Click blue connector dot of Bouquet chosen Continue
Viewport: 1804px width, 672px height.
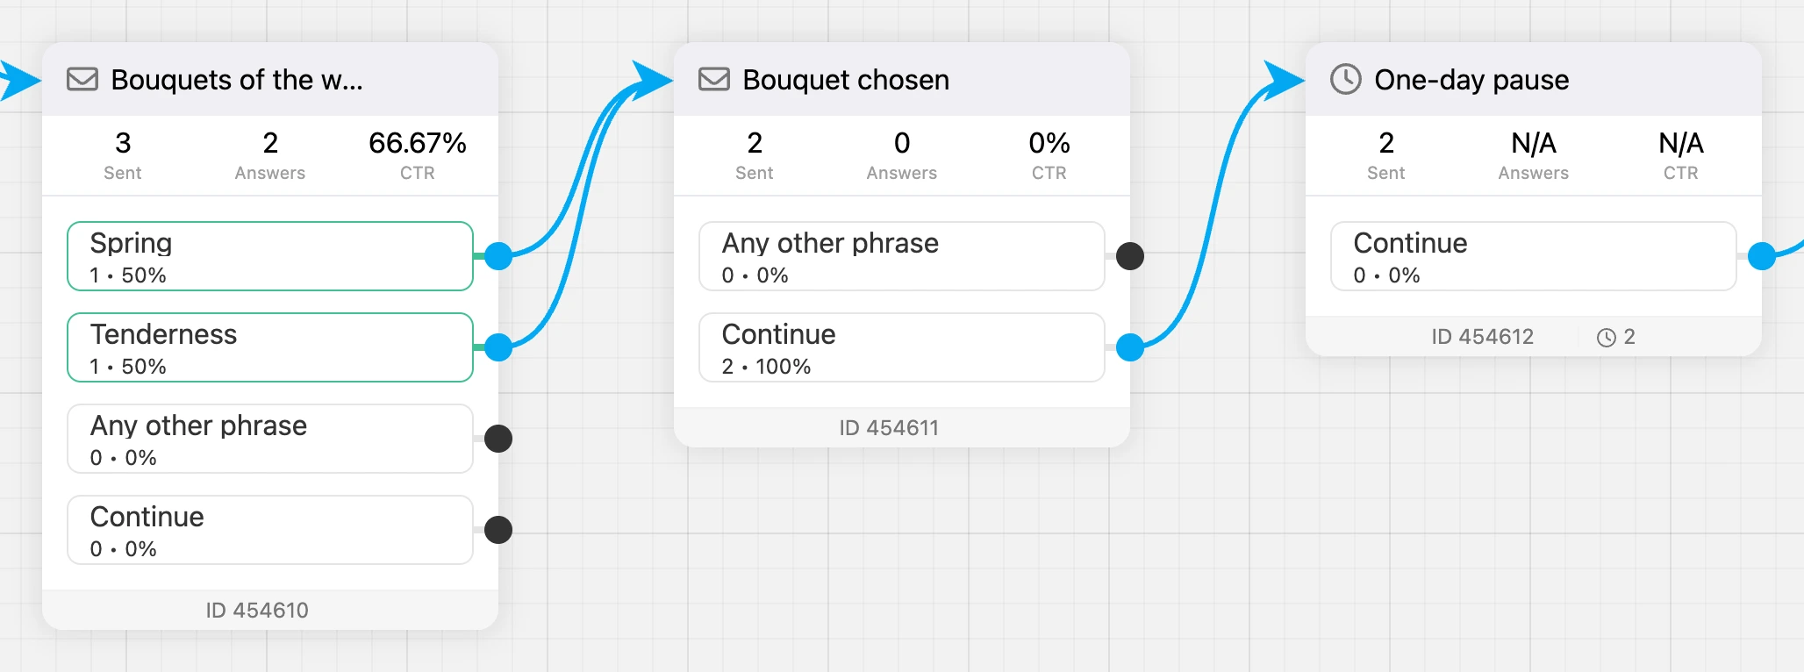1130,347
